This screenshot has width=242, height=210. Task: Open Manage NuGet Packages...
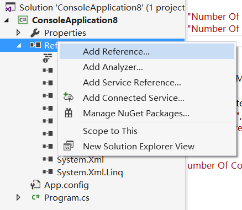147,113
